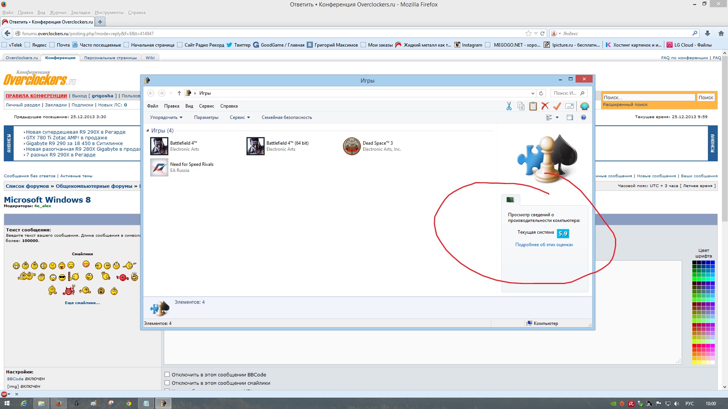Pick the bright red font color swatch

(x=694, y=345)
